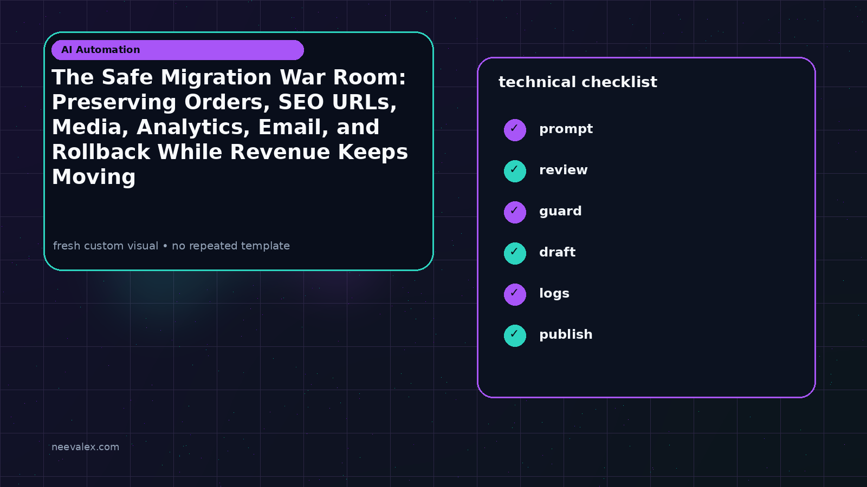The width and height of the screenshot is (867, 487).
Task: Click the teal checkmark beside publish
Action: coord(515,335)
